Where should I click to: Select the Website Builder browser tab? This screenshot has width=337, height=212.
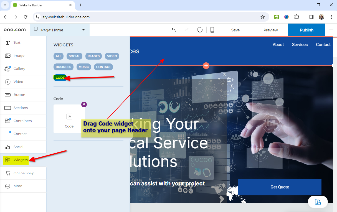pos(42,5)
